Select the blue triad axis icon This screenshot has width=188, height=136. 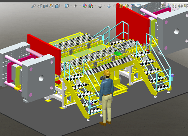[x=109, y=6]
